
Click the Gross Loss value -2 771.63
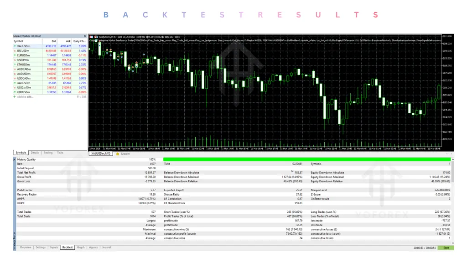pos(150,181)
